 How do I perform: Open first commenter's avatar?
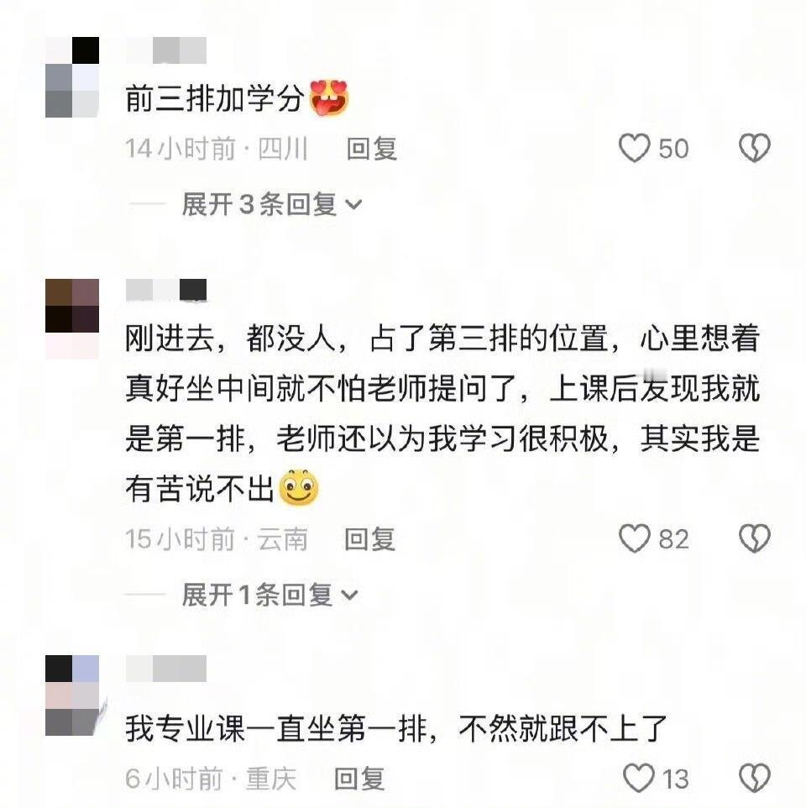tap(72, 77)
